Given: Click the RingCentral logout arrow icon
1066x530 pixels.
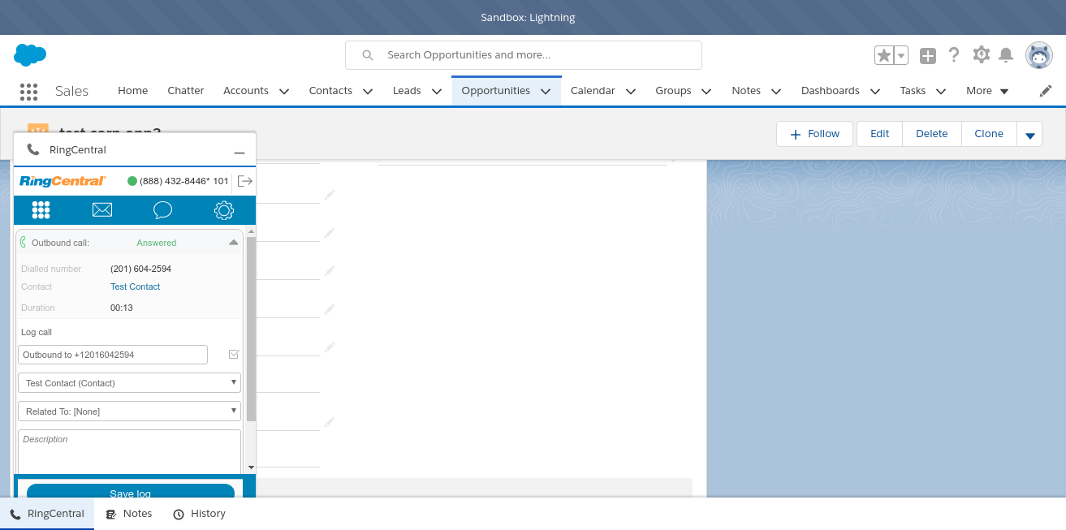Looking at the screenshot, I should coord(244,181).
